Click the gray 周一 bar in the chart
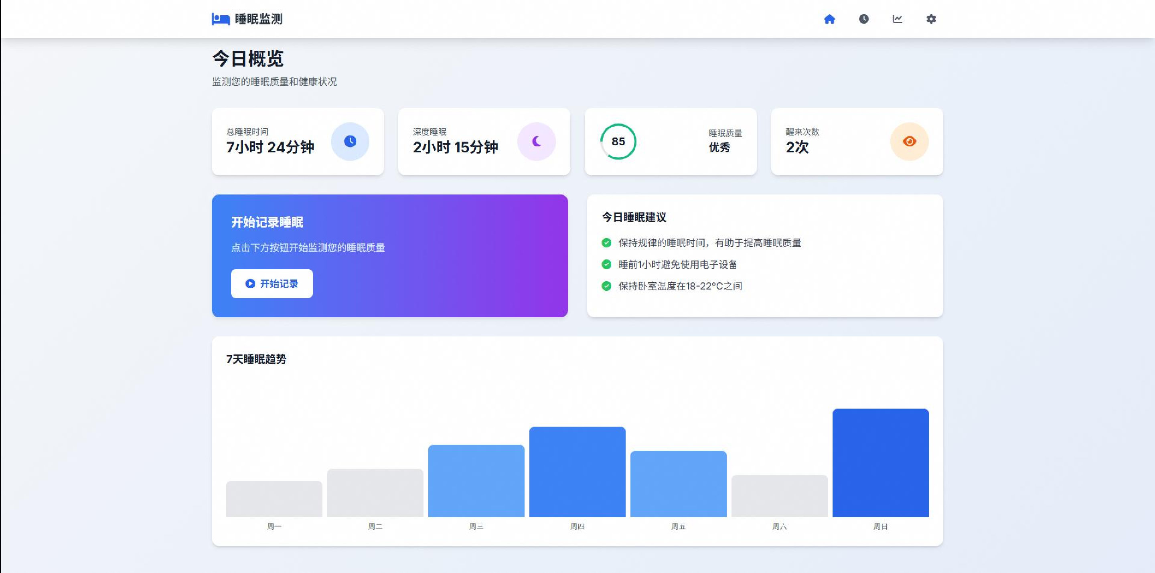This screenshot has width=1155, height=573. coord(274,498)
